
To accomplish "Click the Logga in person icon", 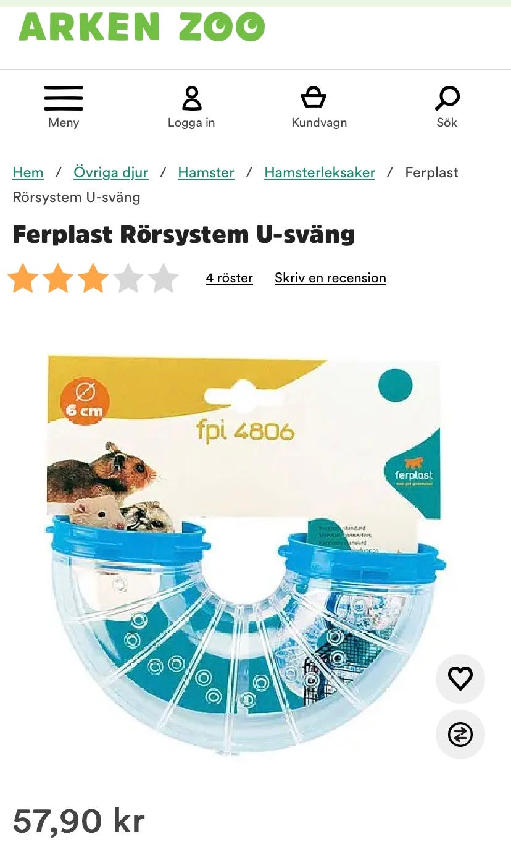I will (x=192, y=98).
